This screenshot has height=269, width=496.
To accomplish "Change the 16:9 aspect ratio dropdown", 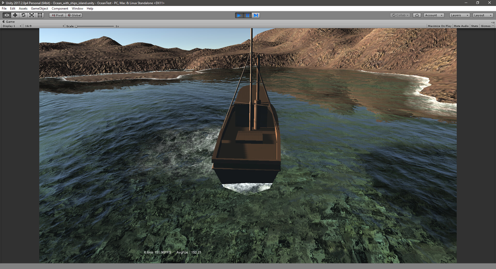I will [44, 26].
